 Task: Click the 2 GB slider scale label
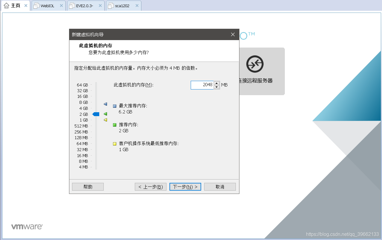point(83,114)
